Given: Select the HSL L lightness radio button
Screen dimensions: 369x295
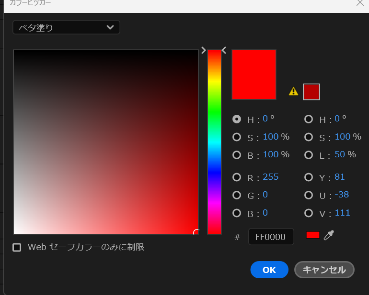Looking at the screenshot, I should coord(309,155).
